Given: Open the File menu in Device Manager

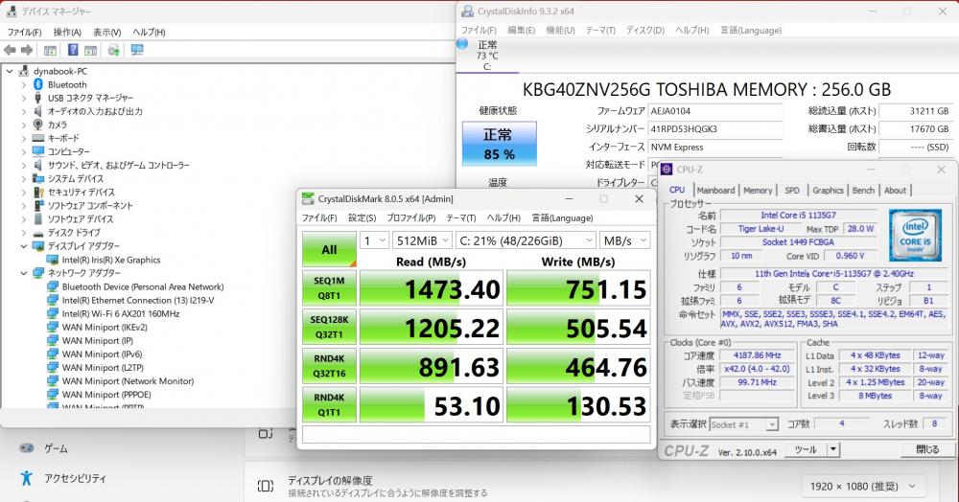Looking at the screenshot, I should [x=25, y=32].
